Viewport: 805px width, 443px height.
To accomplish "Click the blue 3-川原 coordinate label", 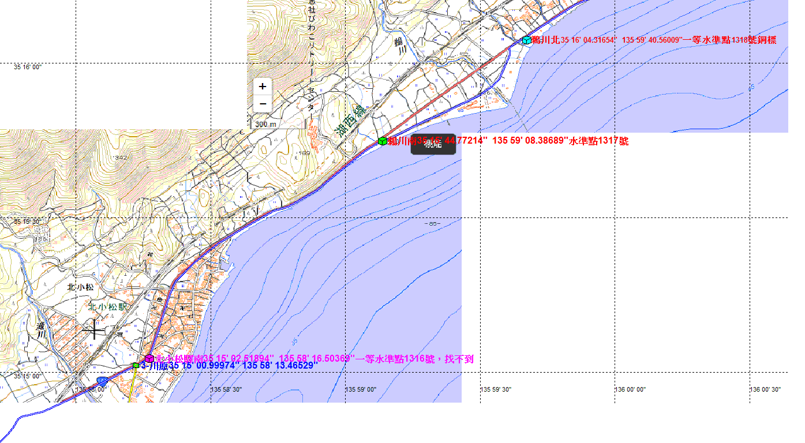I will (x=229, y=366).
